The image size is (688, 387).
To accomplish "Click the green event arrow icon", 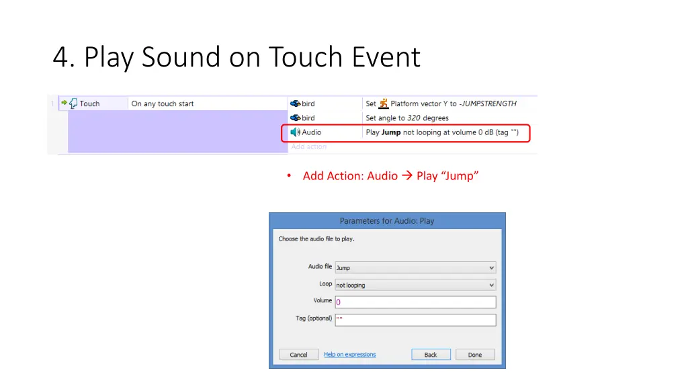I will (64, 103).
